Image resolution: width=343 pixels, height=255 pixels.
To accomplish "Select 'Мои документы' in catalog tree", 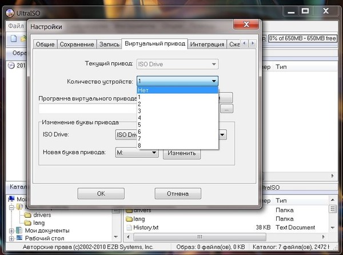I will coord(47,230).
